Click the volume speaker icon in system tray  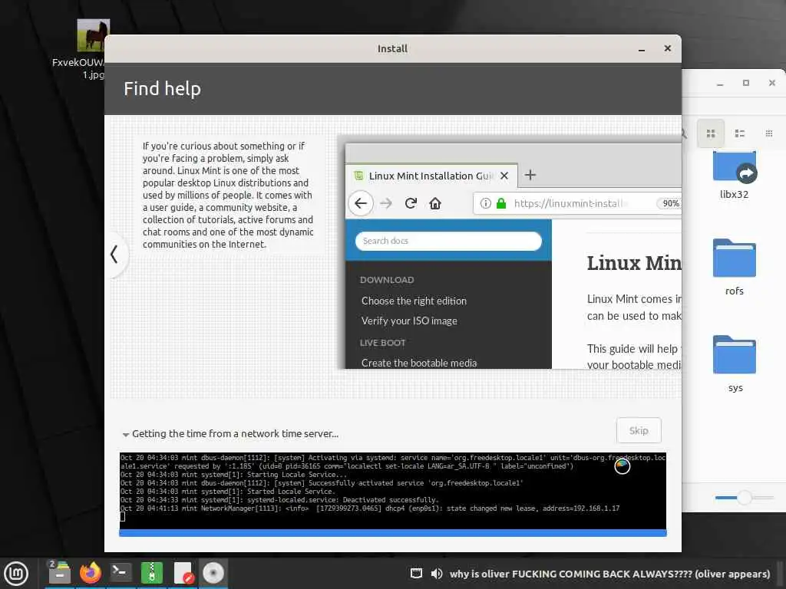(x=437, y=574)
